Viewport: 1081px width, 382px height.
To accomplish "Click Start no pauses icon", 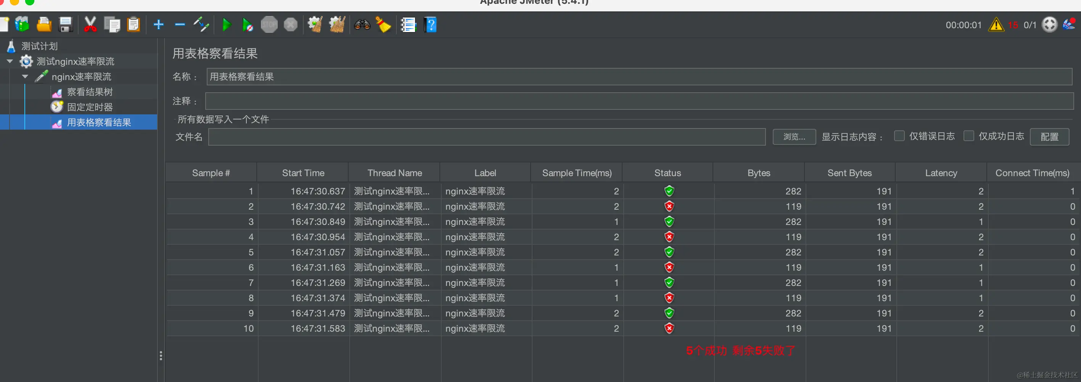I will [248, 25].
